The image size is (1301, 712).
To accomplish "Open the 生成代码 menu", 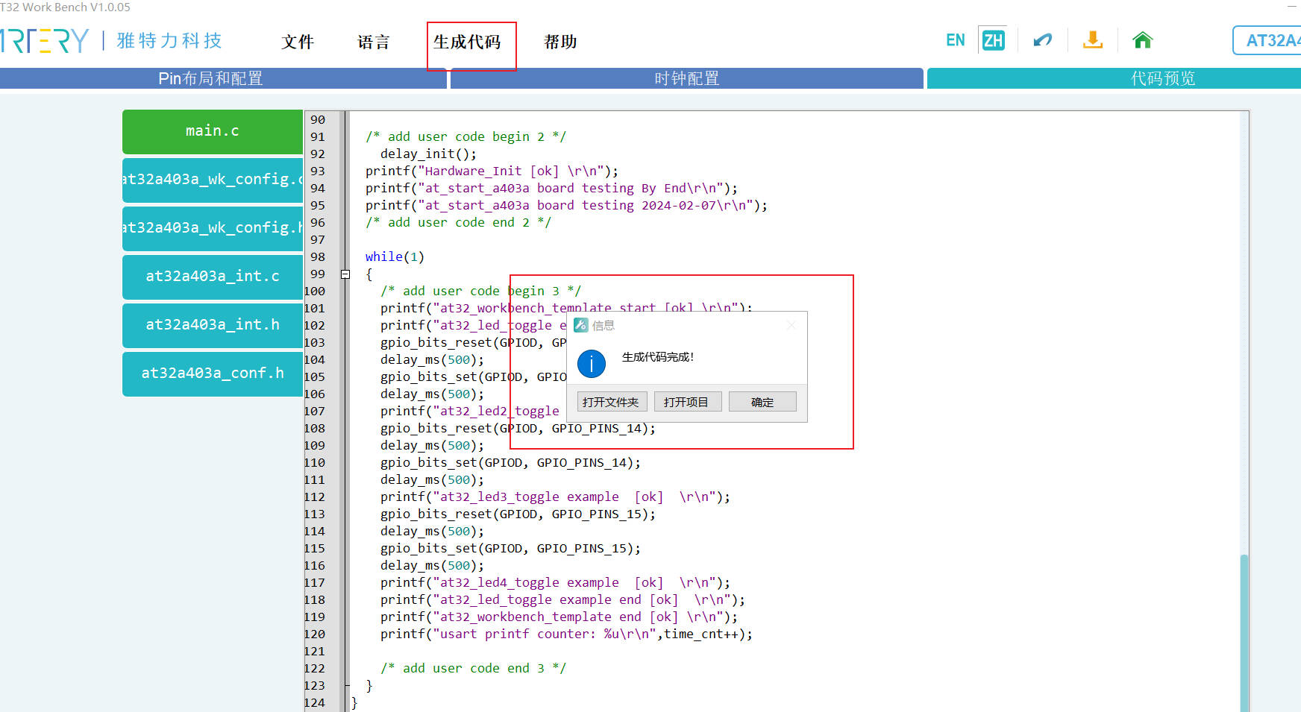I will pos(467,42).
